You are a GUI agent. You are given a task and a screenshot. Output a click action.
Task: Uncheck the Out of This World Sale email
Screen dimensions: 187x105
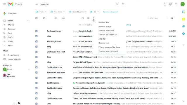[x=37, y=99]
